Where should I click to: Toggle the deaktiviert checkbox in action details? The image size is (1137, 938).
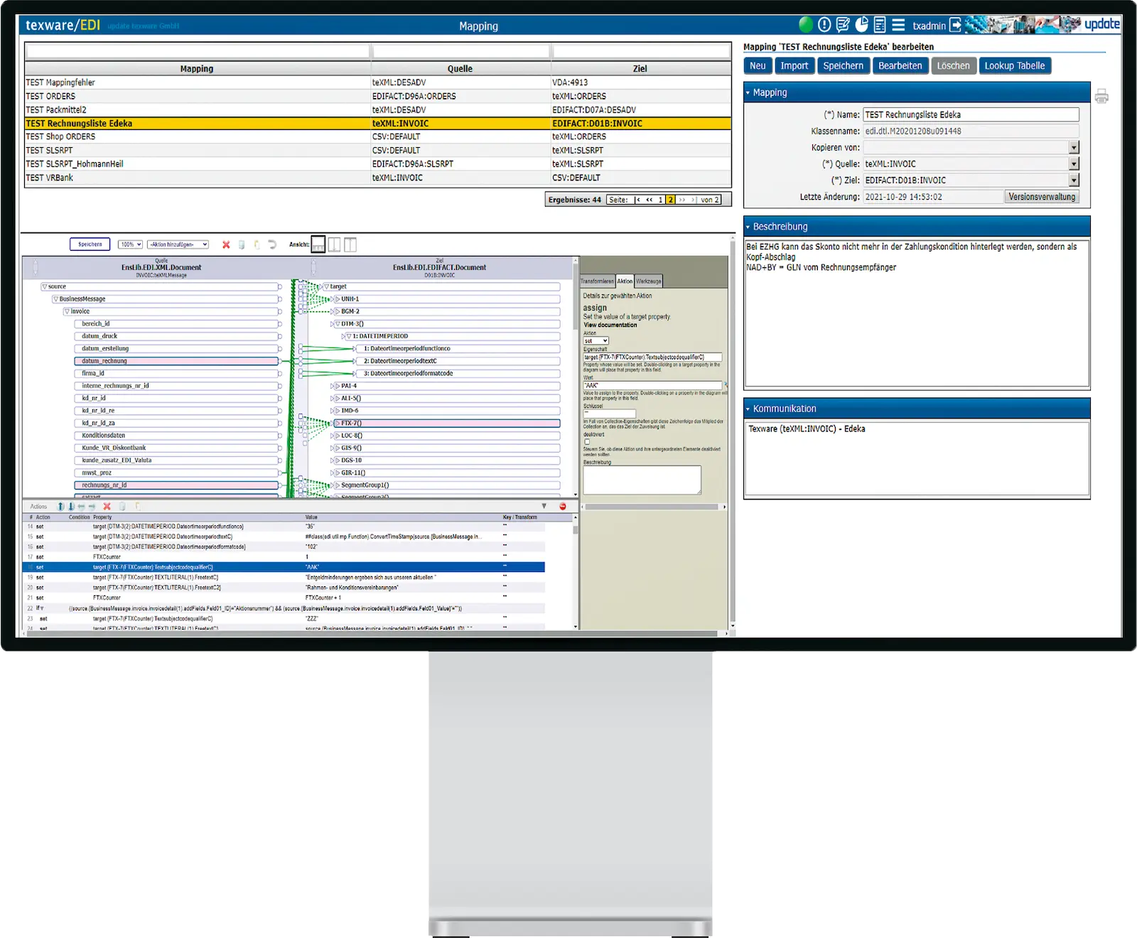(587, 441)
